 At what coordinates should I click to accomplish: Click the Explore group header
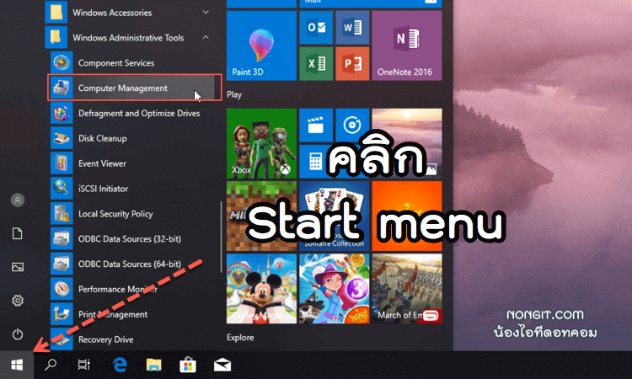tap(240, 338)
